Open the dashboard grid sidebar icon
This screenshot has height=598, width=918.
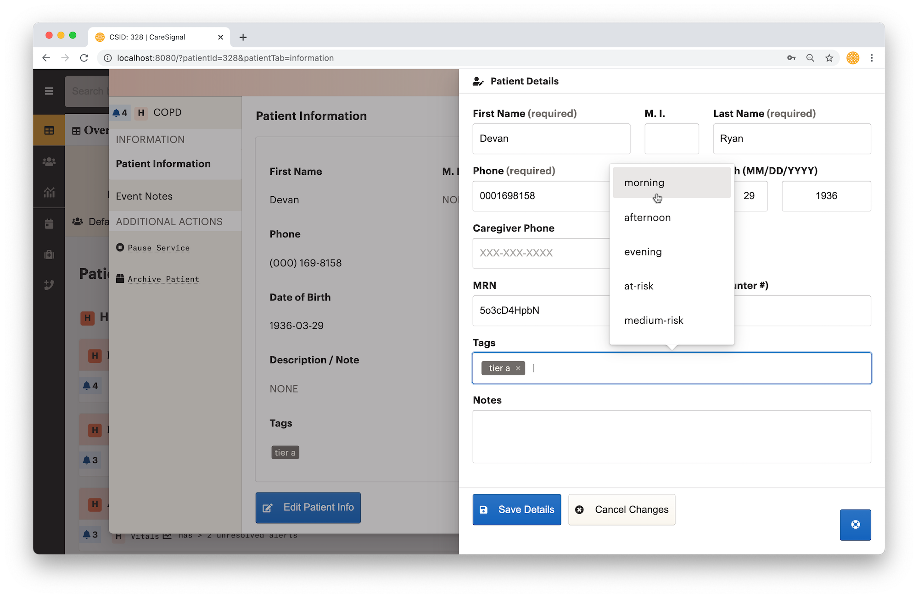[x=49, y=130]
